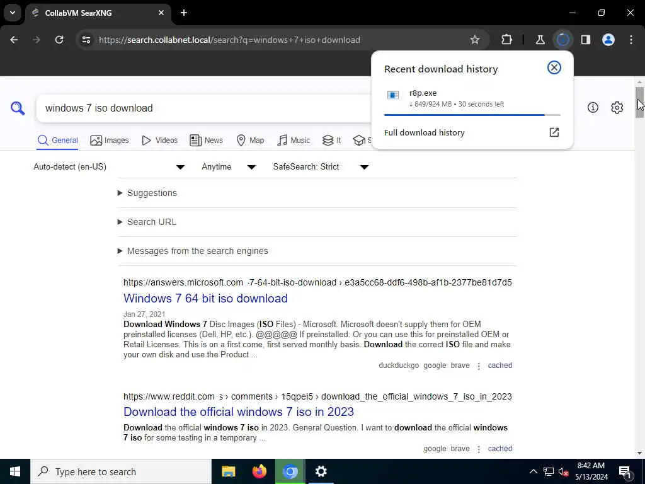
Task: Switch to the Videos tab
Action: click(159, 141)
